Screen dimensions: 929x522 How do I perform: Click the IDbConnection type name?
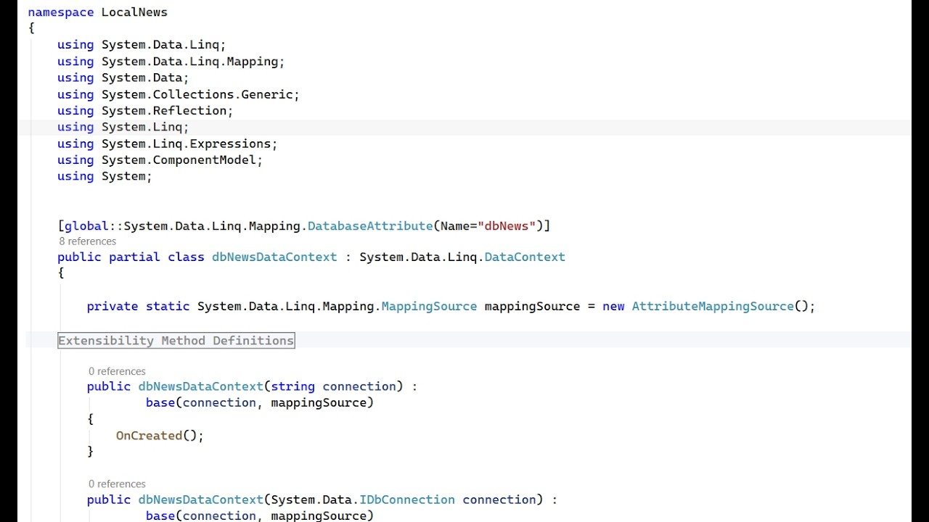tap(407, 500)
